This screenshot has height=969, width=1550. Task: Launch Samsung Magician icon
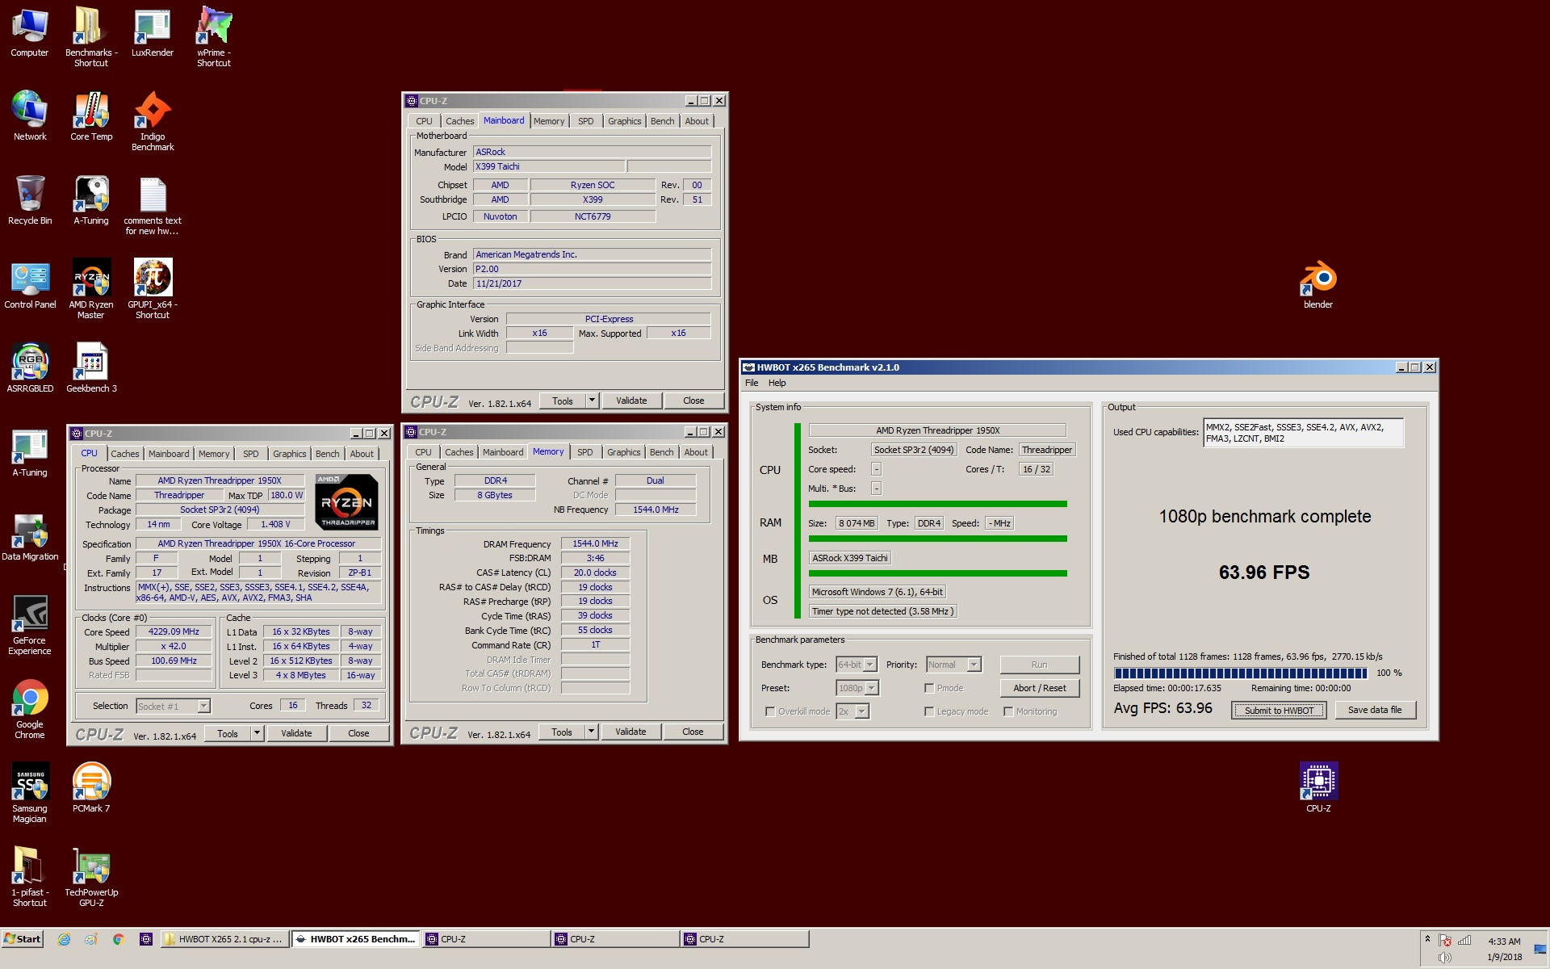pos(30,792)
